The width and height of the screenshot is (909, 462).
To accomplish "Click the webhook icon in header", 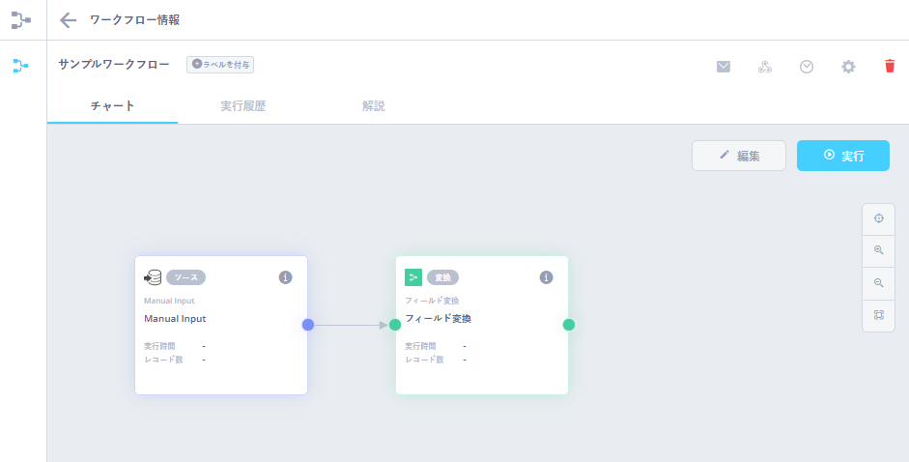I will 765,67.
